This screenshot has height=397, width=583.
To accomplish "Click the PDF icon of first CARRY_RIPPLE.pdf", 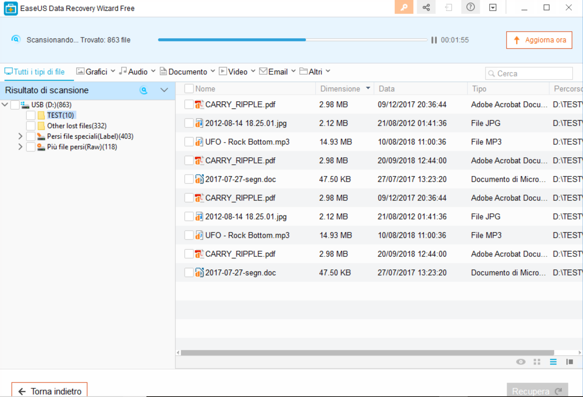I will coord(199,104).
